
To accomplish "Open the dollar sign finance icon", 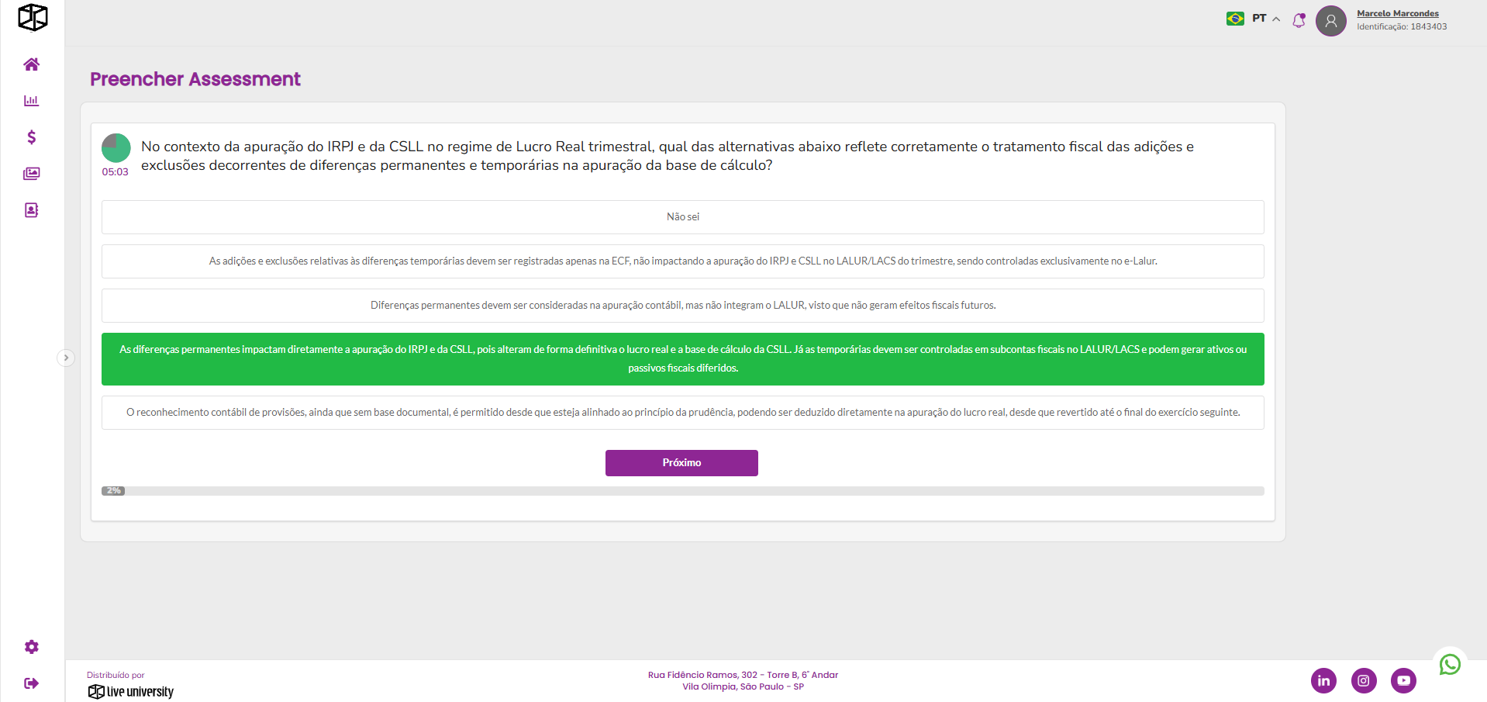I will click(31, 137).
